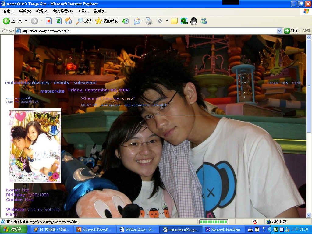
Task: Click the 'meteorkite' username link beside the date
Action: (52, 91)
